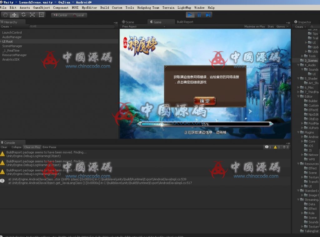Select SceneManager in Hierarchy
Image resolution: width=320 pixels, height=237 pixels.
point(12,46)
